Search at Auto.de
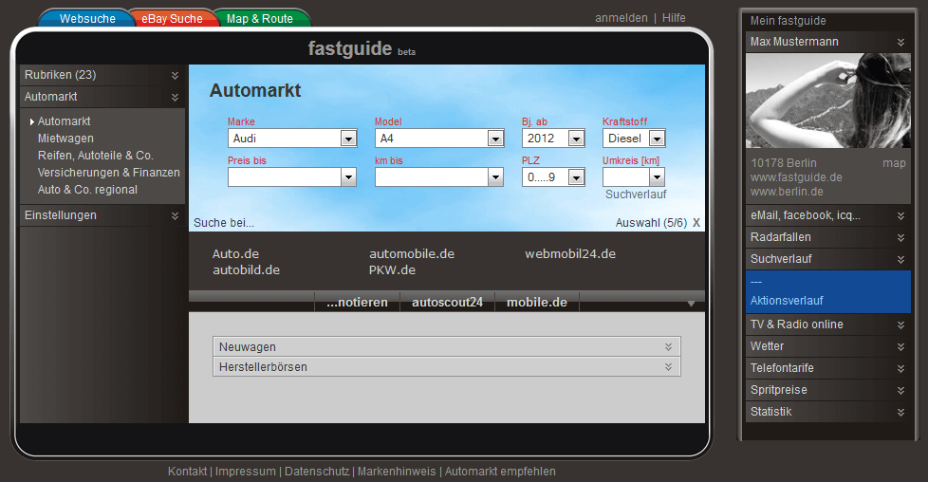This screenshot has height=482, width=928. [x=235, y=254]
